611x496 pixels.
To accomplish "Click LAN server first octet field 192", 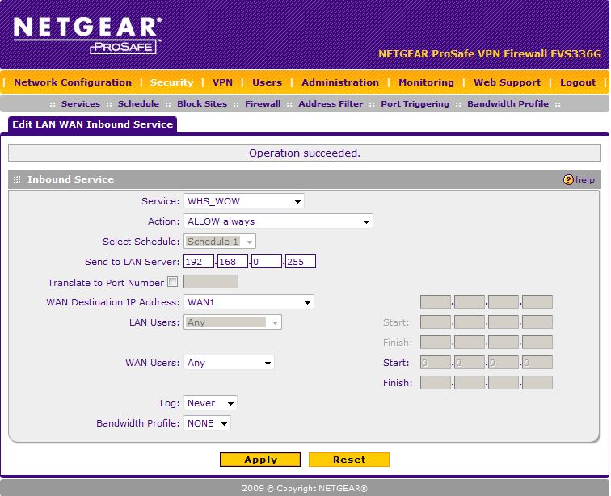I will pyautogui.click(x=199, y=262).
